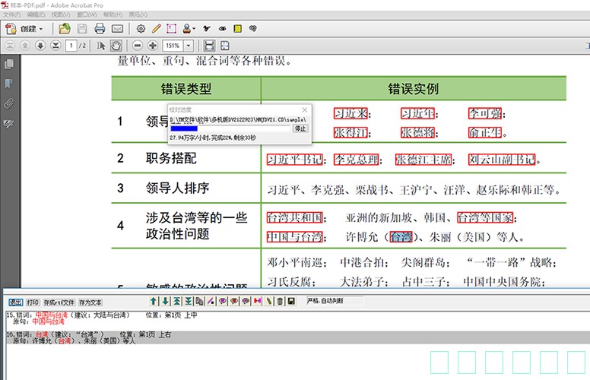
Task: Jump to last error green icon
Action: pyautogui.click(x=188, y=301)
